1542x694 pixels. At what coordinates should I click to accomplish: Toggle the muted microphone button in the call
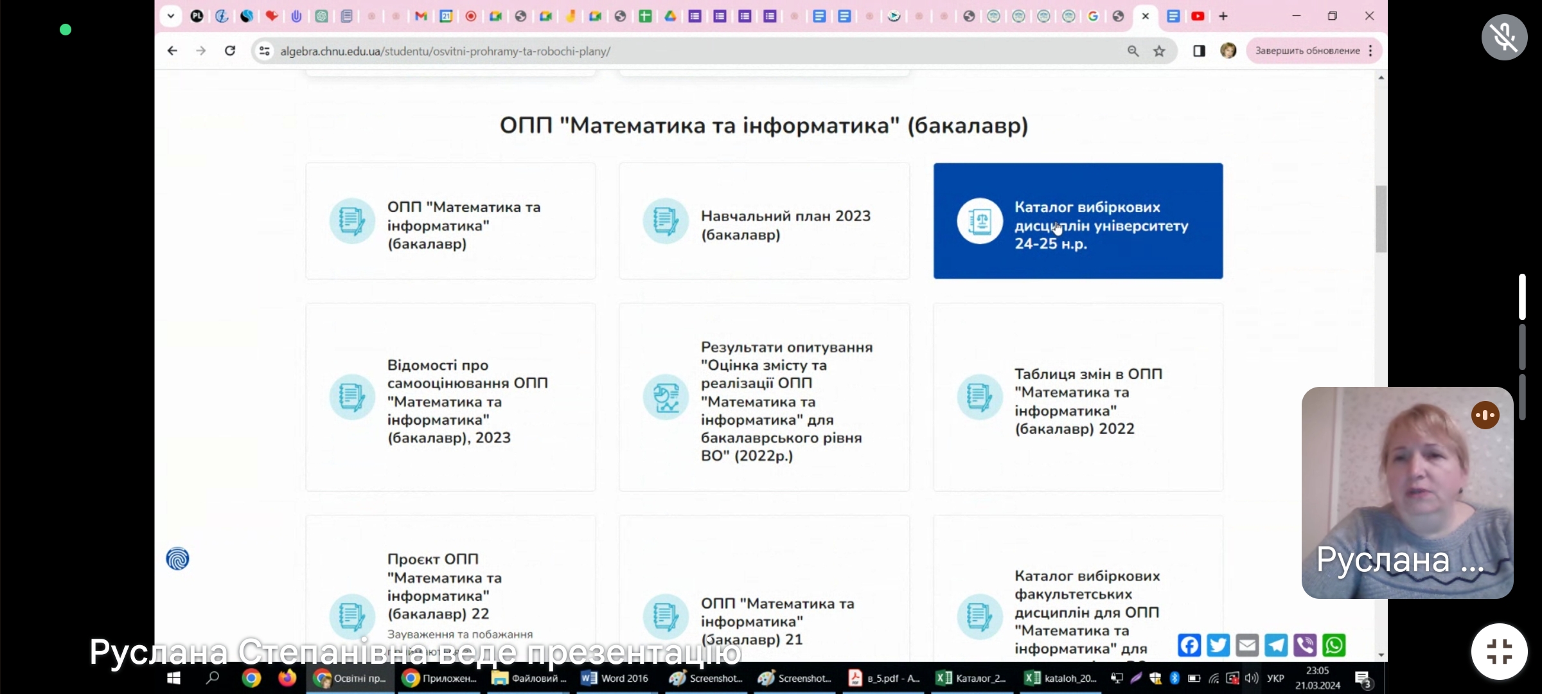[x=1504, y=37]
